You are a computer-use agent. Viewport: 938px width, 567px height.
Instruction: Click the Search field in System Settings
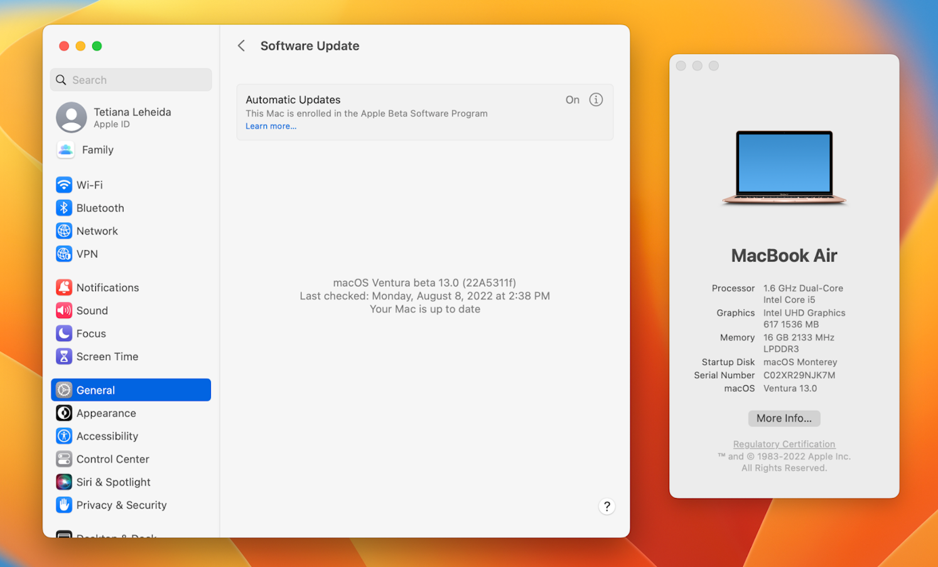(x=131, y=80)
